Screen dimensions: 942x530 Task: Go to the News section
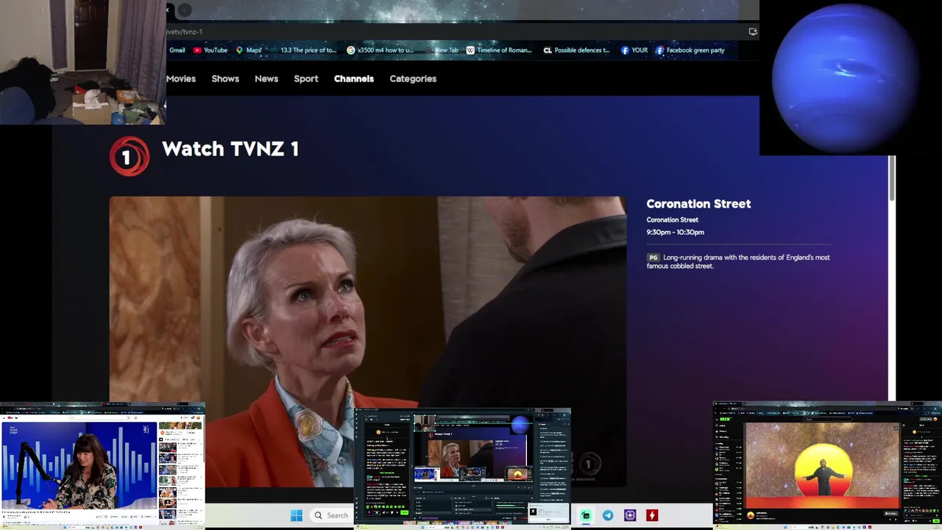click(x=266, y=79)
